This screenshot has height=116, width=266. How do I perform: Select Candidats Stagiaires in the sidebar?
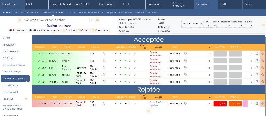[15, 79]
